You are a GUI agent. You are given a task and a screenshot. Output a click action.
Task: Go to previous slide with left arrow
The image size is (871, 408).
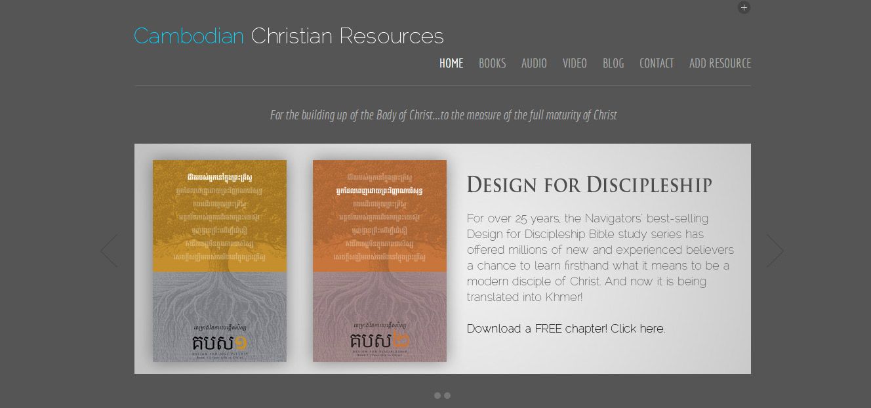point(109,251)
